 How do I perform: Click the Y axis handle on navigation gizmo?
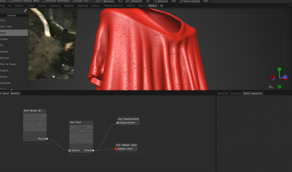coord(279,69)
